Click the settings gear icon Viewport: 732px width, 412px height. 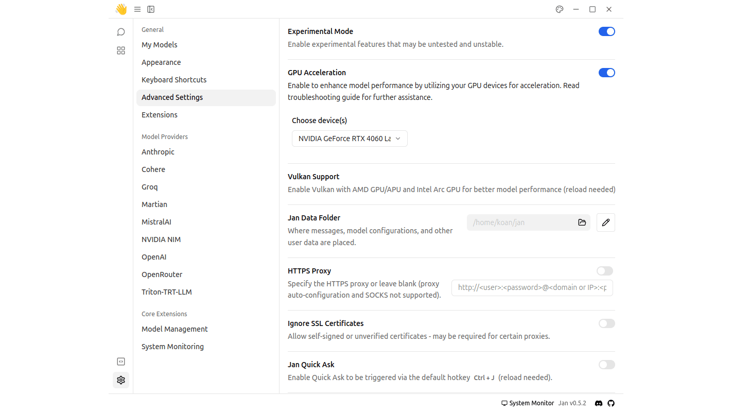(x=121, y=380)
